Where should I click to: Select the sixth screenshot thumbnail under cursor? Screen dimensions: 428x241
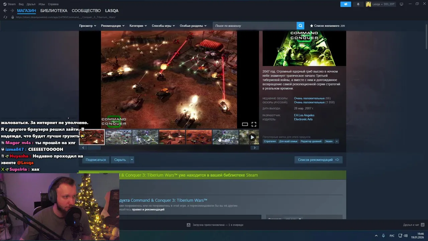click(225, 137)
